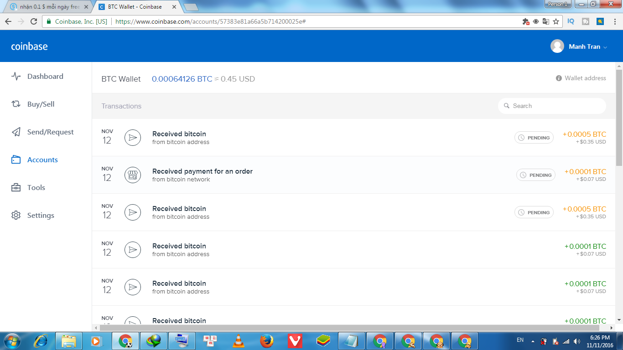623x350 pixels.
Task: Click the Send/Request paper plane icon
Action: click(16, 132)
